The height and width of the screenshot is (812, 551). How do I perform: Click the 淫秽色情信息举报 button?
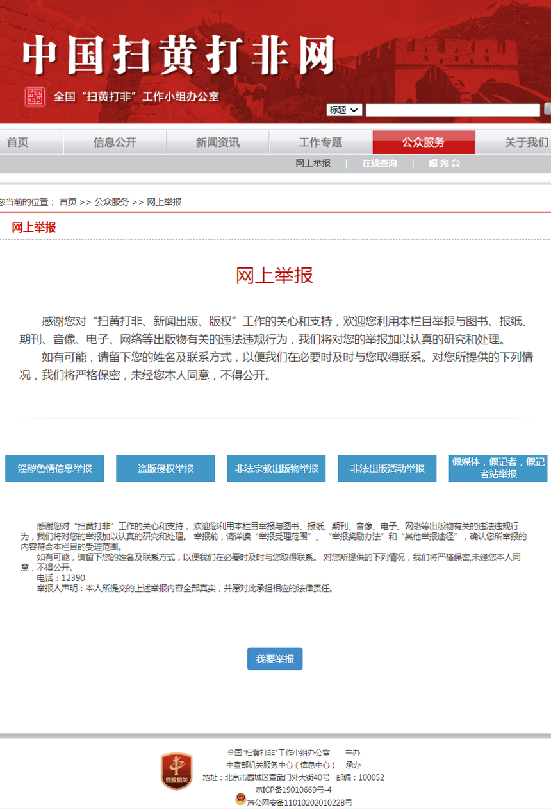pos(54,468)
